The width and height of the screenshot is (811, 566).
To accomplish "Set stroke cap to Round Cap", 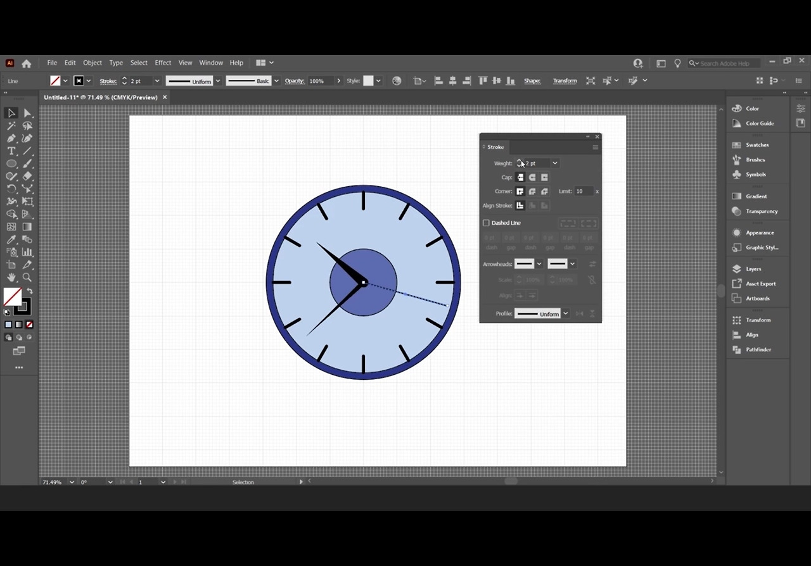I will [x=532, y=177].
